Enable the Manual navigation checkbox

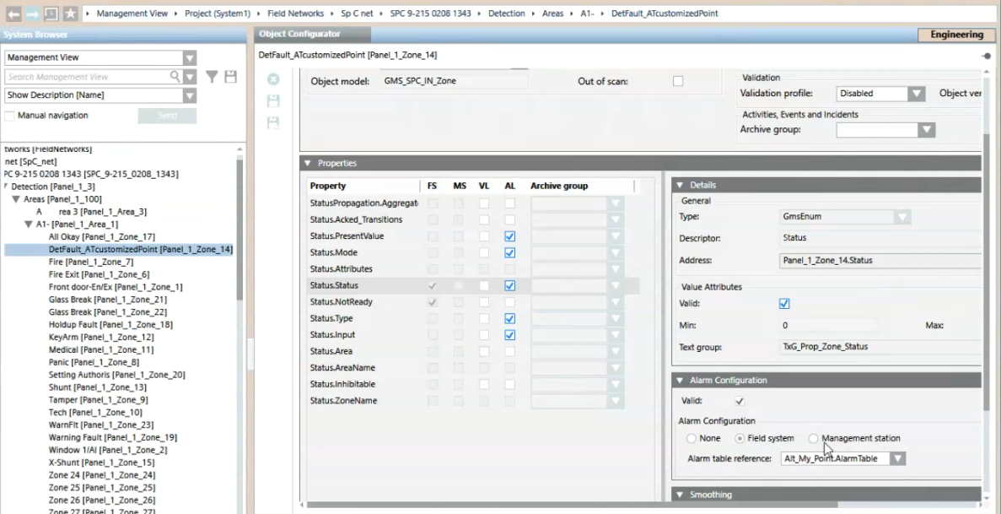pyautogui.click(x=10, y=116)
